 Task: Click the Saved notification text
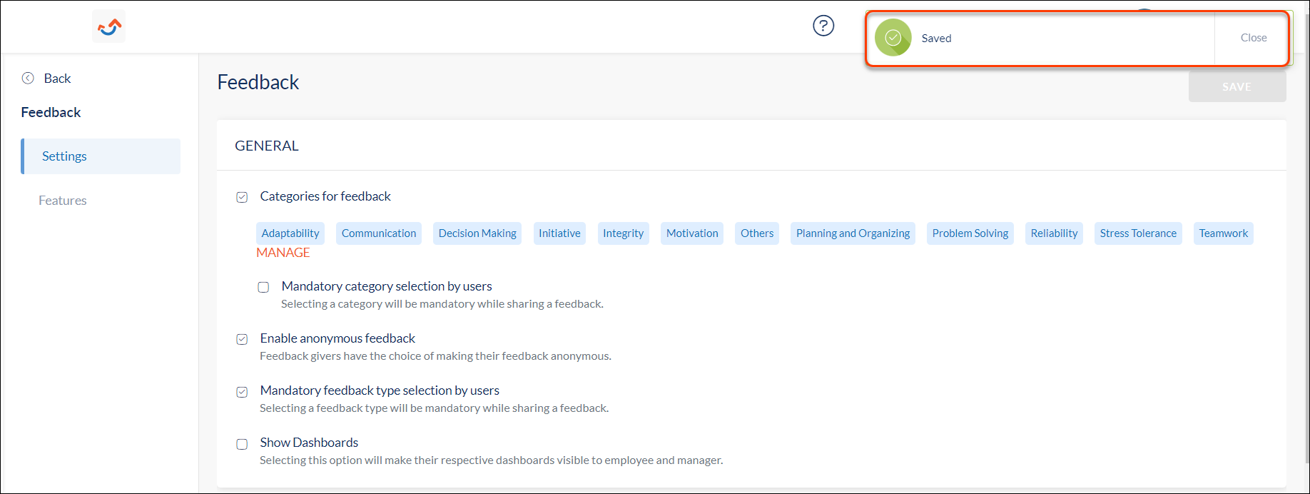(x=936, y=39)
